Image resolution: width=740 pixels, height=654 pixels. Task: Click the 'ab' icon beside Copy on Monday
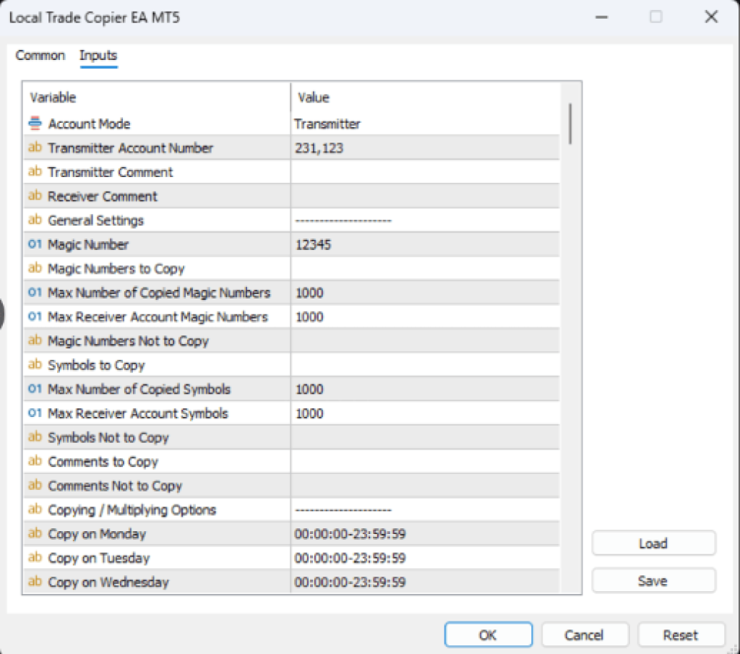coord(35,533)
